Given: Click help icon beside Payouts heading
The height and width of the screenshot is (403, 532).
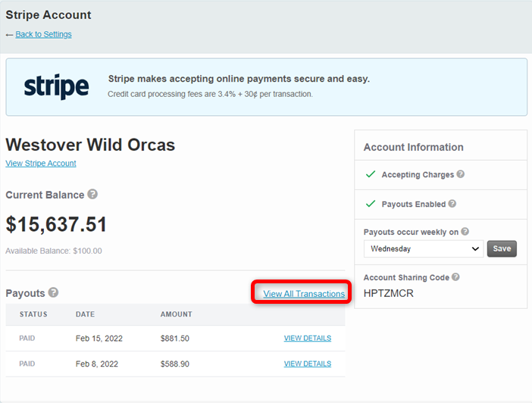Looking at the screenshot, I should [53, 292].
